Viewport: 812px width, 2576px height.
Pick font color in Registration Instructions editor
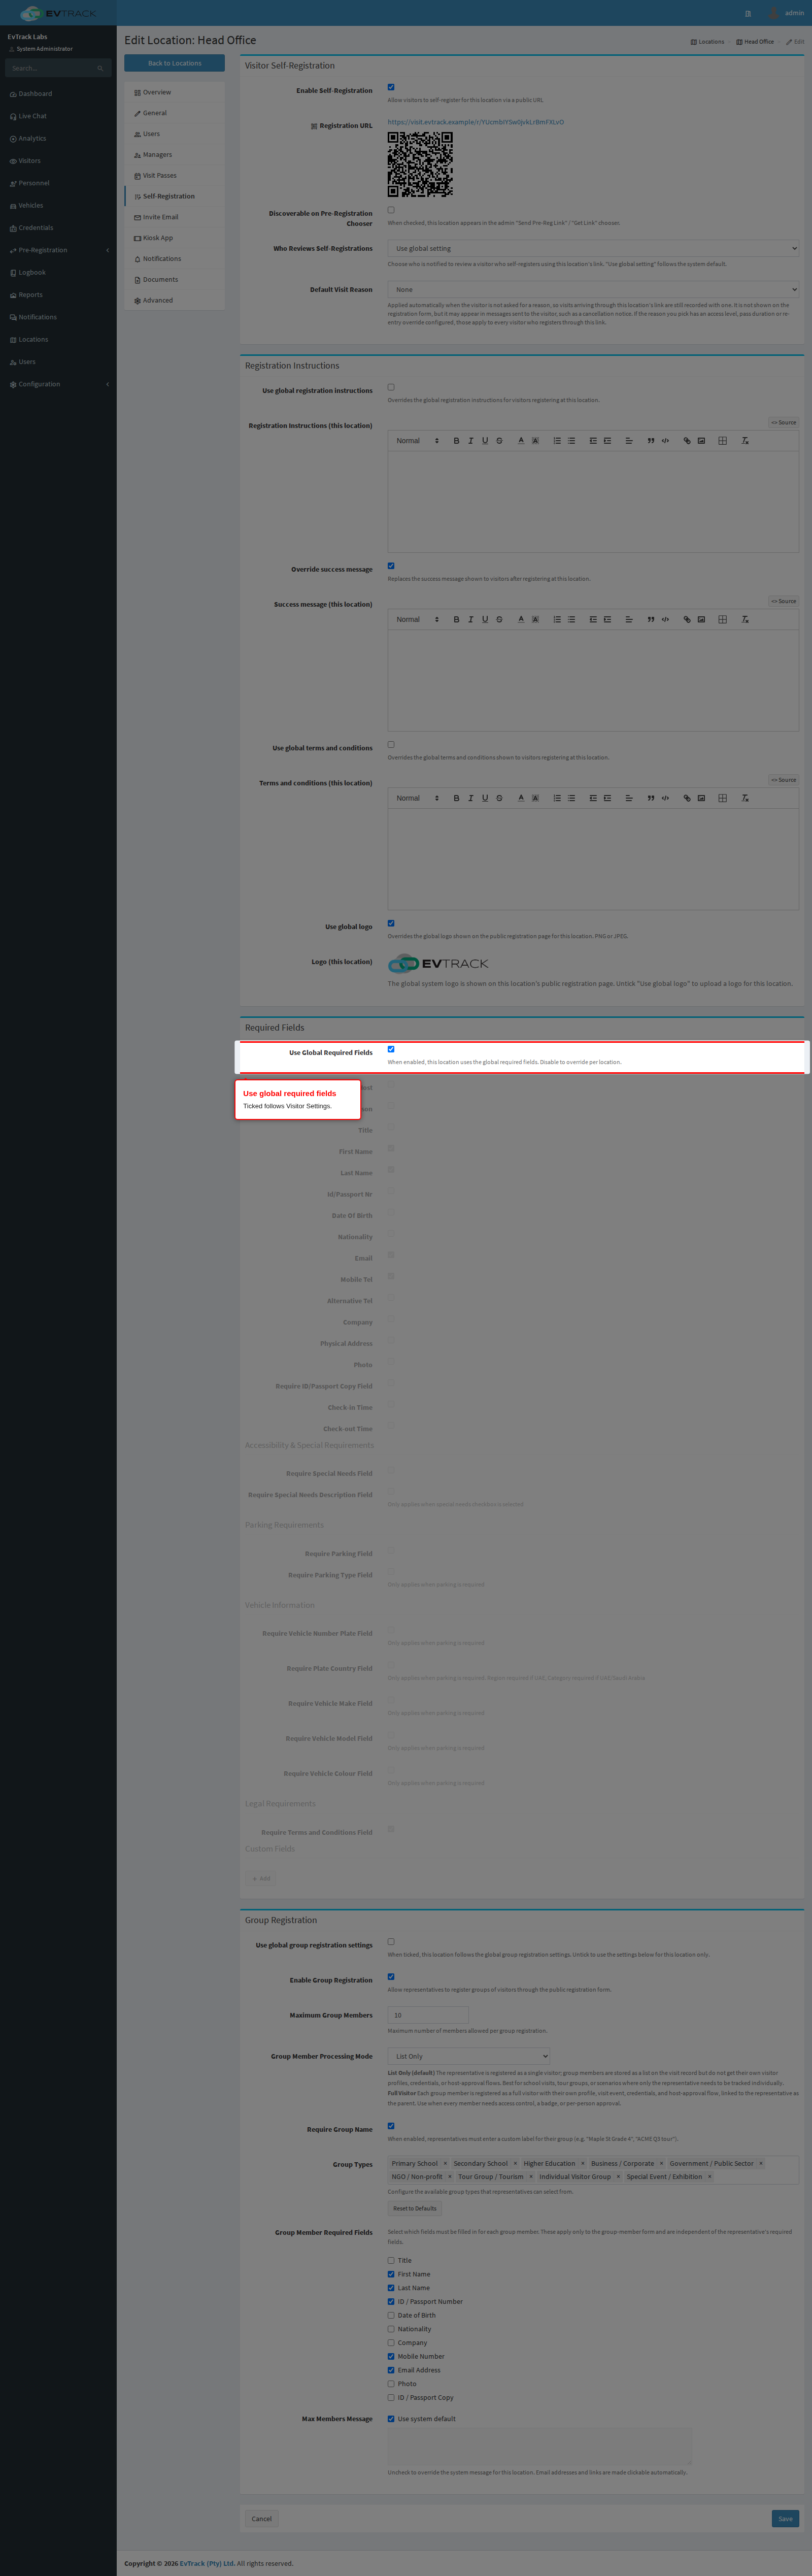pyautogui.click(x=521, y=441)
